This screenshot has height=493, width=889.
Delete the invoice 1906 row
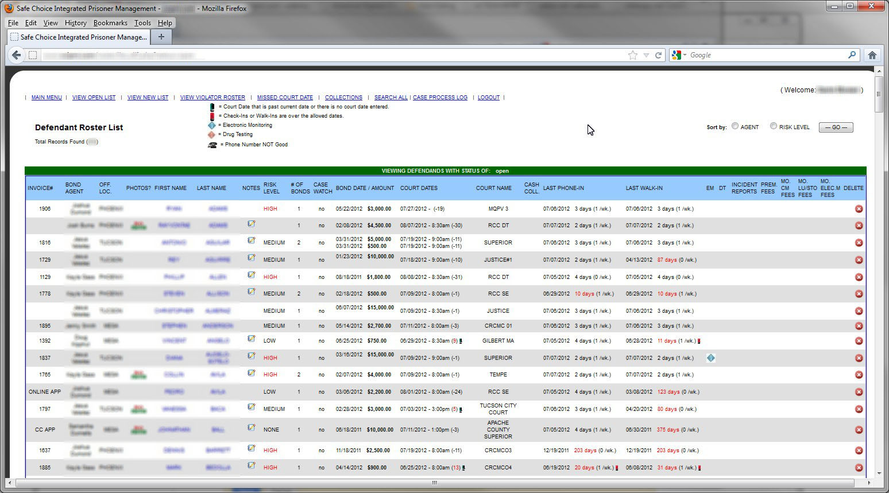[859, 209]
